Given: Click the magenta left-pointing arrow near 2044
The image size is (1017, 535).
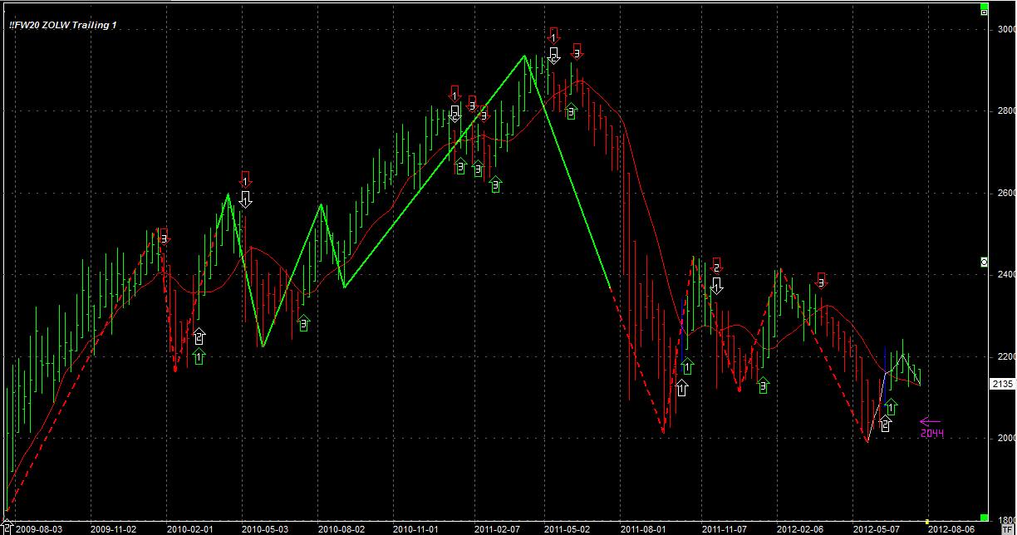Looking at the screenshot, I should click(929, 421).
